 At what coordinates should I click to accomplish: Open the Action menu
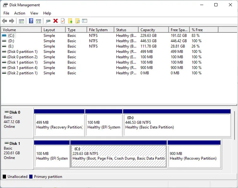coord(20,13)
